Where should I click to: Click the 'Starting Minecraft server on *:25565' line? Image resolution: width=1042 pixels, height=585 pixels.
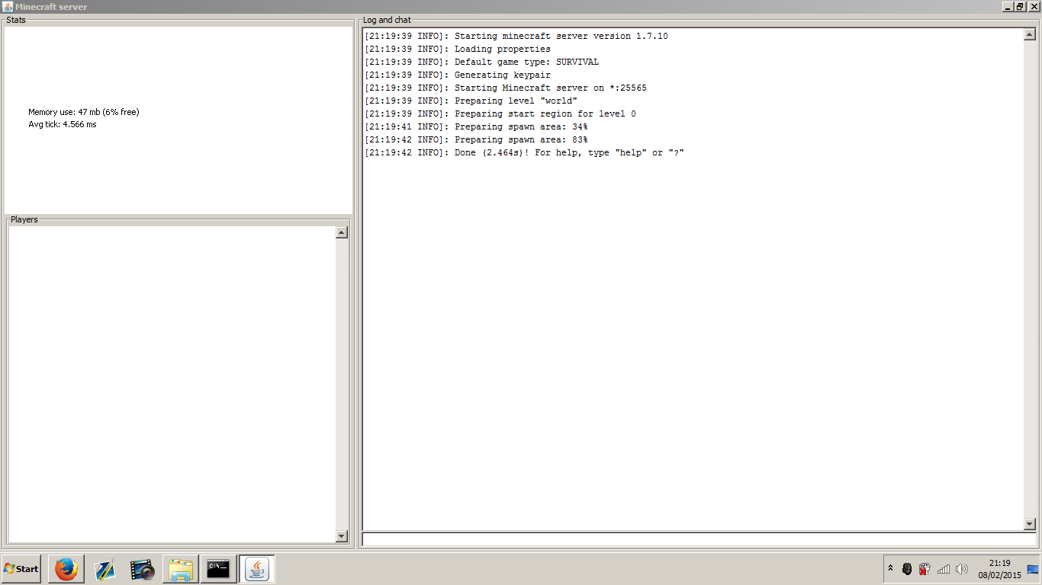pos(506,88)
